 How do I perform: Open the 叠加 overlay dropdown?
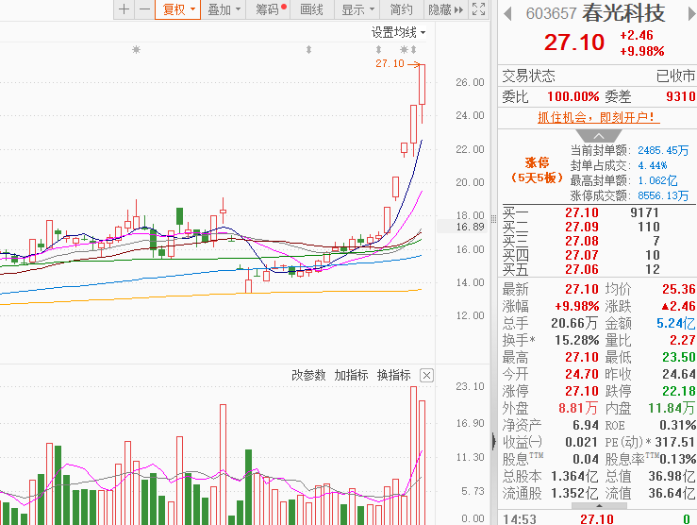click(224, 9)
